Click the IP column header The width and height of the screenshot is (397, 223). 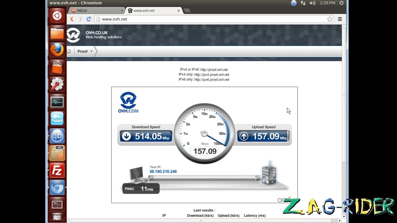point(164,216)
